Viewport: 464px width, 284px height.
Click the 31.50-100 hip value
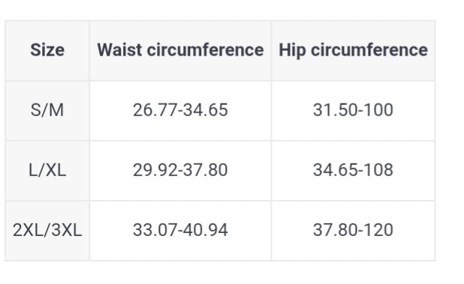pos(353,110)
